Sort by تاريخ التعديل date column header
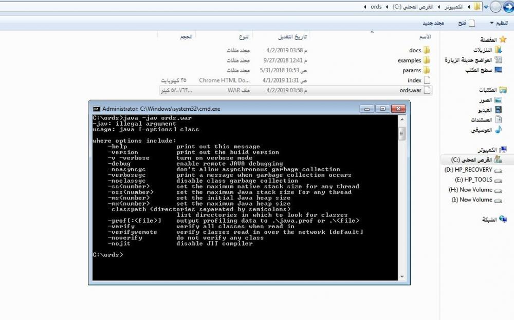This screenshot has height=320, width=514. pyautogui.click(x=292, y=37)
